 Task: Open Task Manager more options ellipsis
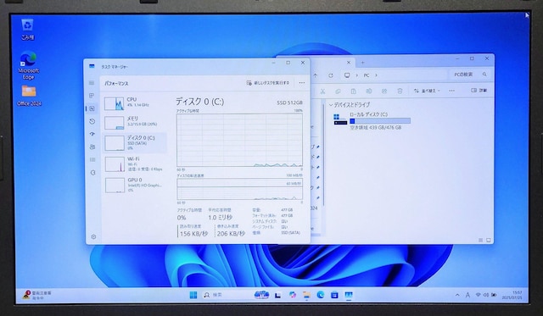pyautogui.click(x=302, y=83)
